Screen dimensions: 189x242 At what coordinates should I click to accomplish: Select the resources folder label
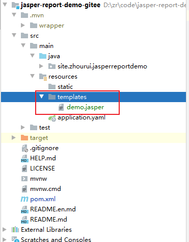(x=63, y=77)
